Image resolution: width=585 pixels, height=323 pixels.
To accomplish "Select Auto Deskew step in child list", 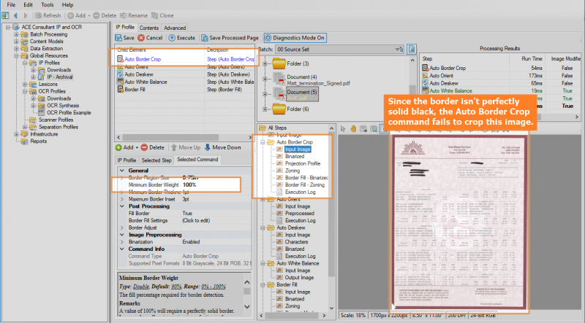I will [139, 74].
